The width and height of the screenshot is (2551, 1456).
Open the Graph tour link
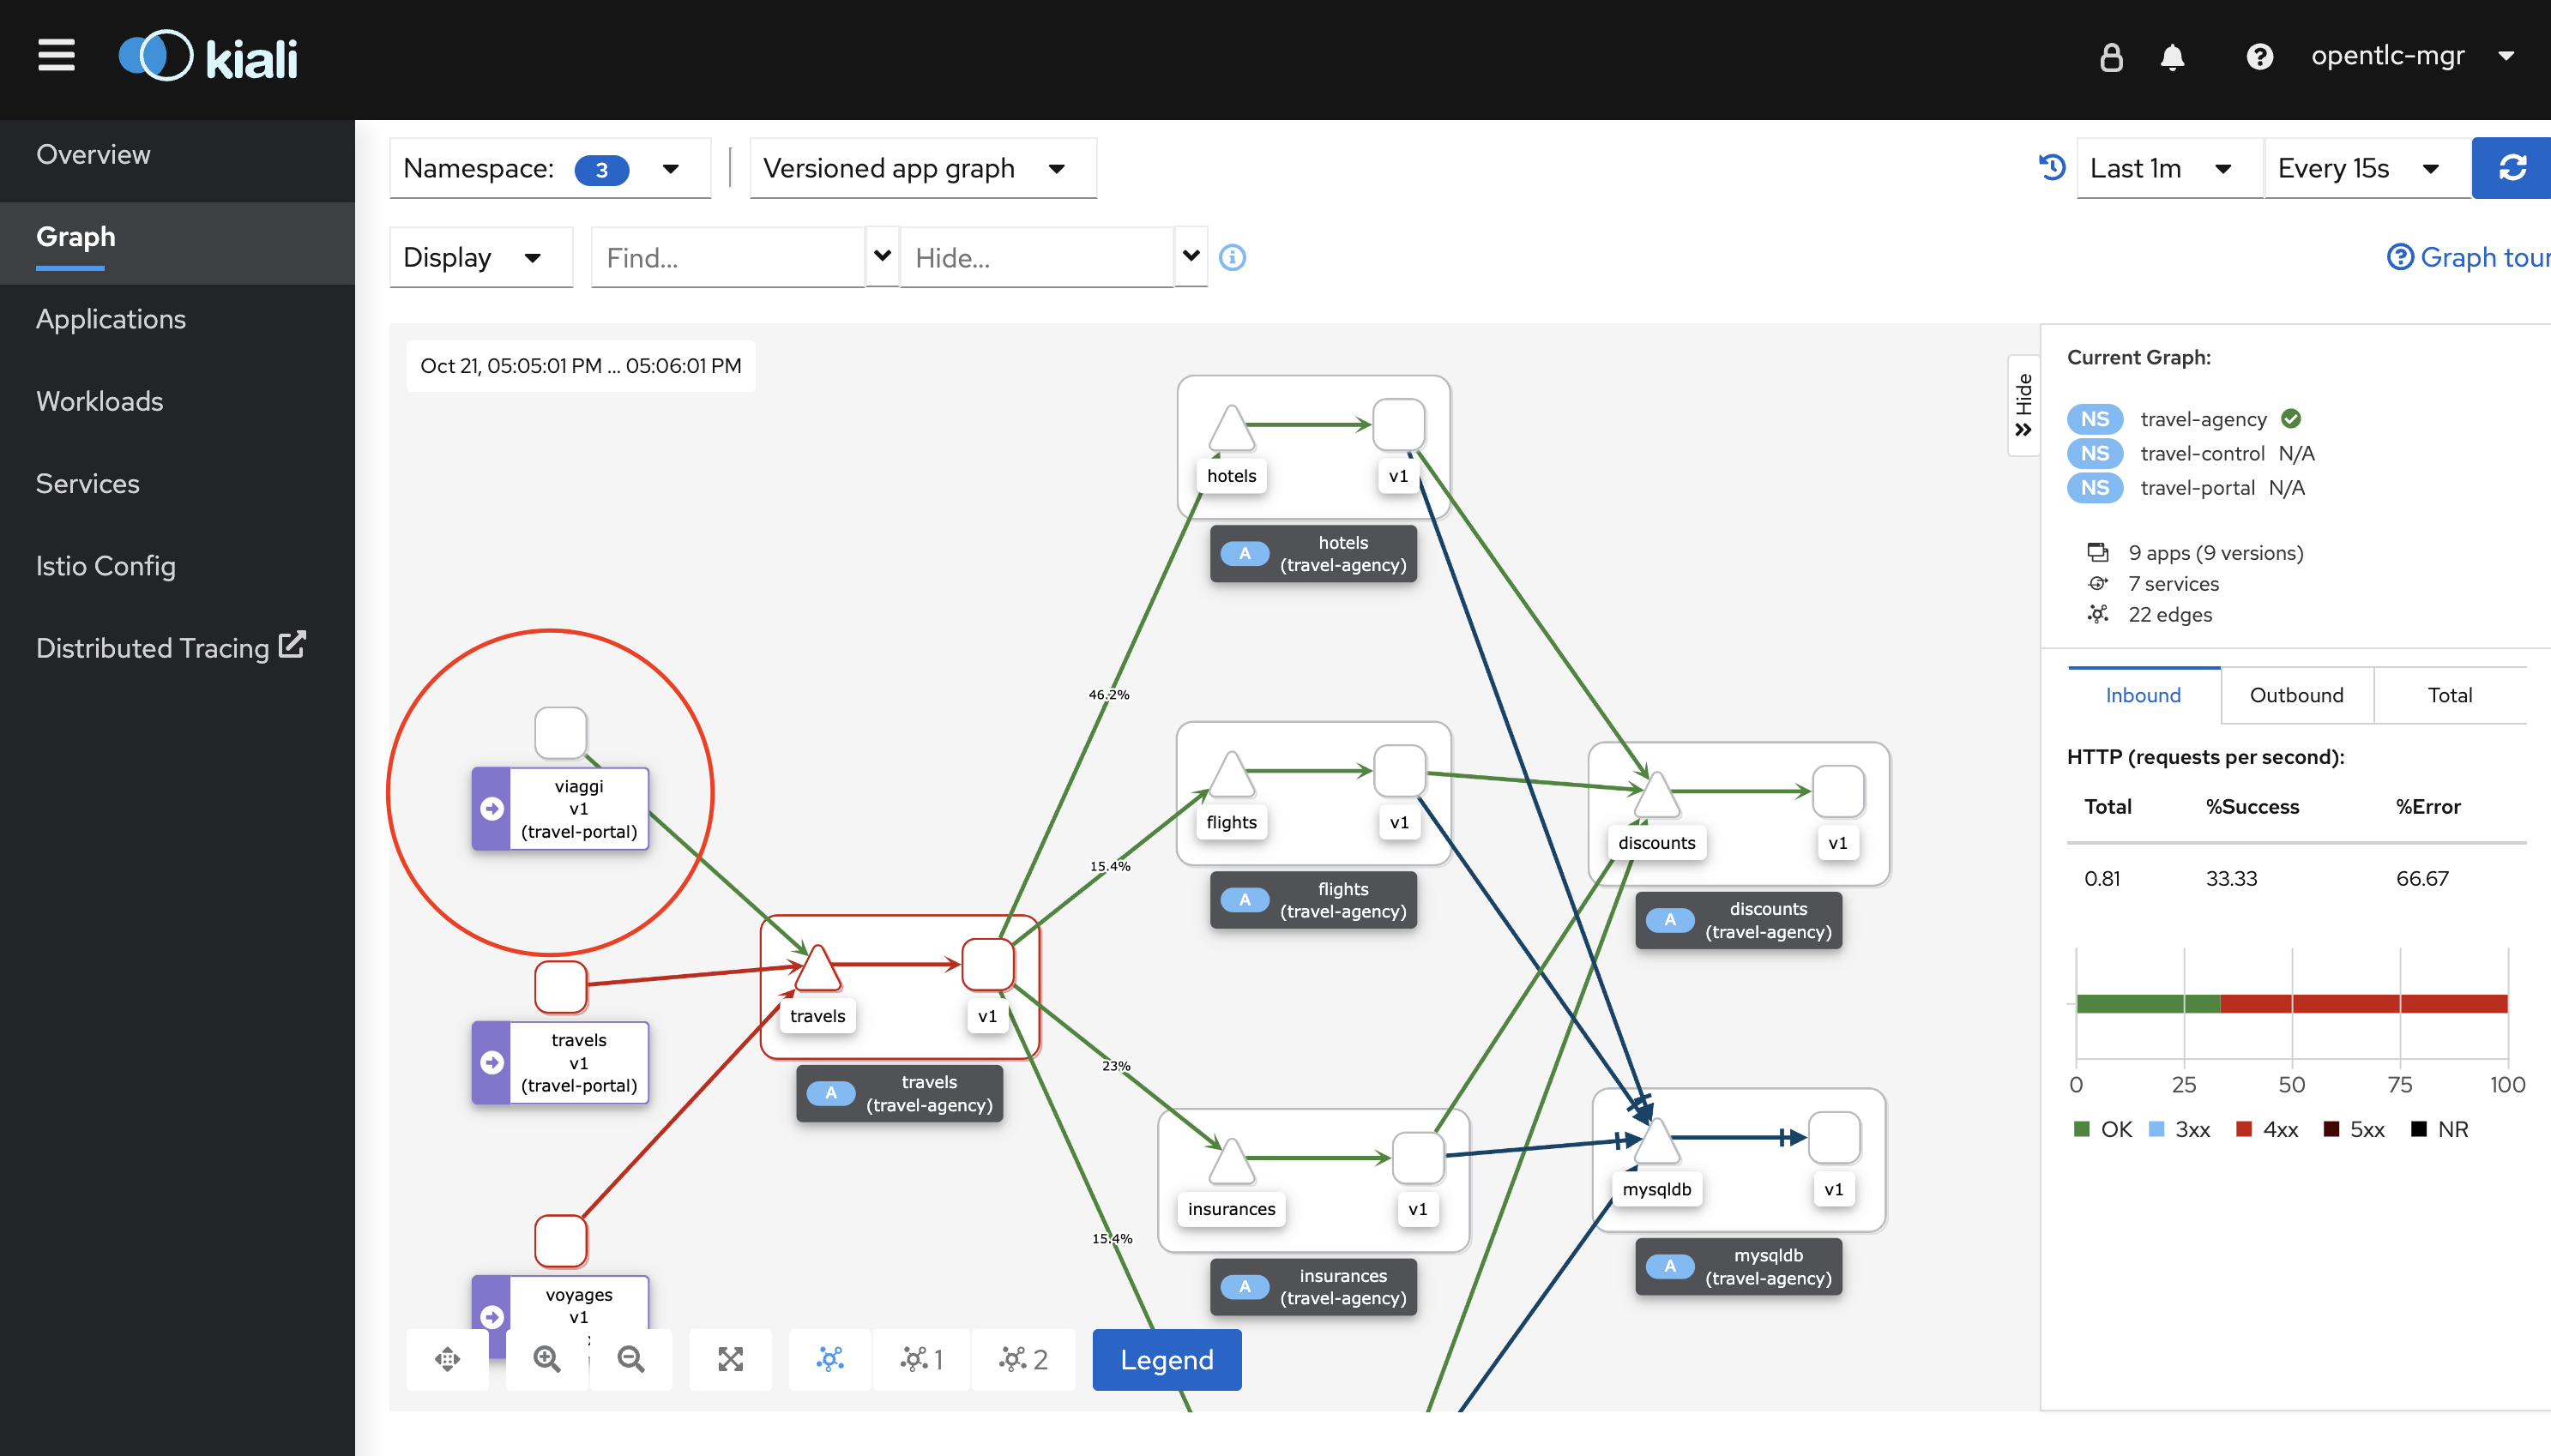(2467, 257)
